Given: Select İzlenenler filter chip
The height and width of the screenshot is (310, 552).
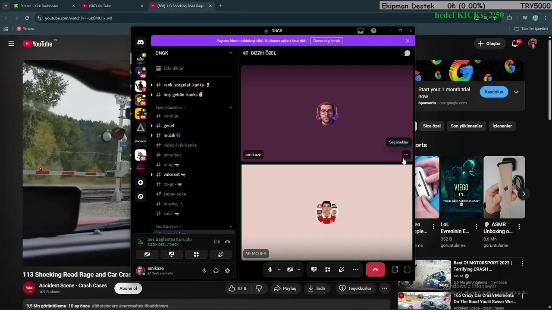Looking at the screenshot, I should pos(502,126).
